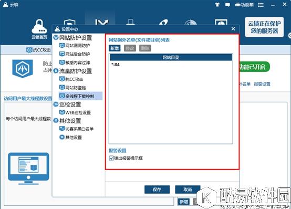This screenshot has height=209, width=291.
Task: Click the 抗CC攻击 icon in settings tree
Action: coord(62,79)
